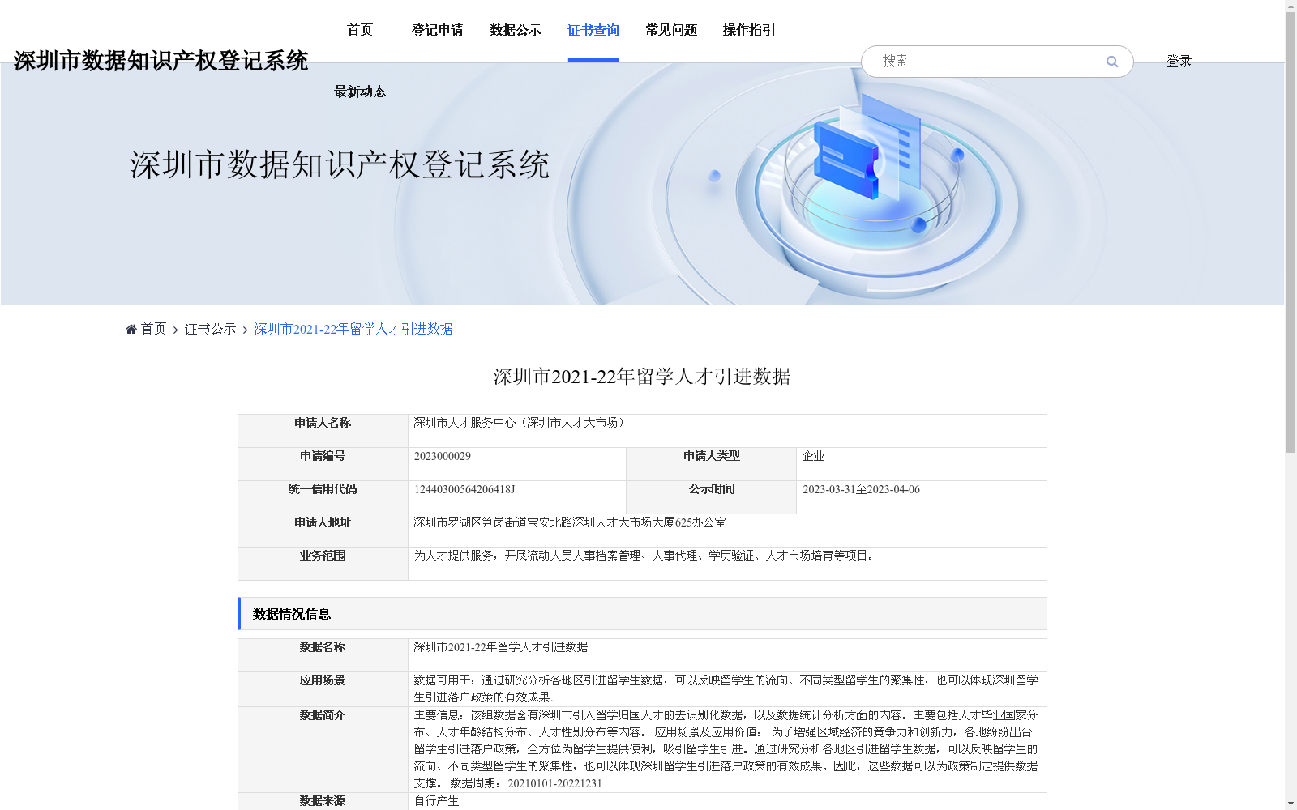Click the vertical scrollbar thumb
This screenshot has height=810, width=1297.
pos(1291,232)
